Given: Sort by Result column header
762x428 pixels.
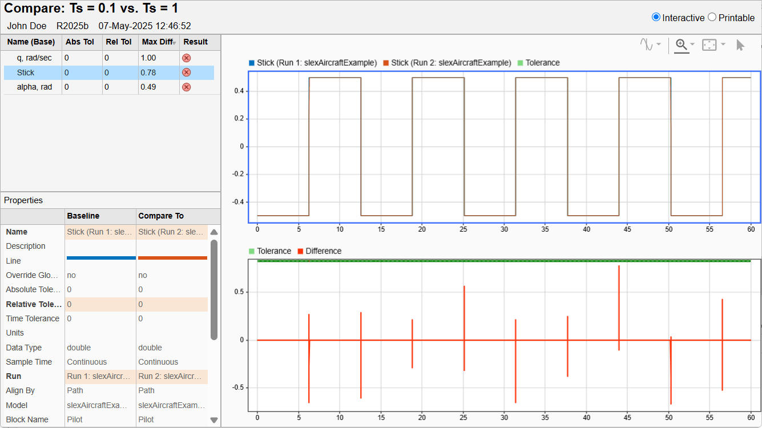Looking at the screenshot, I should point(196,42).
